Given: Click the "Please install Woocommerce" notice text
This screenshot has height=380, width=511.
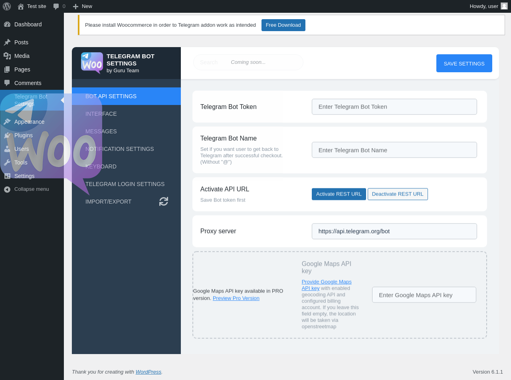Looking at the screenshot, I should 170,25.
